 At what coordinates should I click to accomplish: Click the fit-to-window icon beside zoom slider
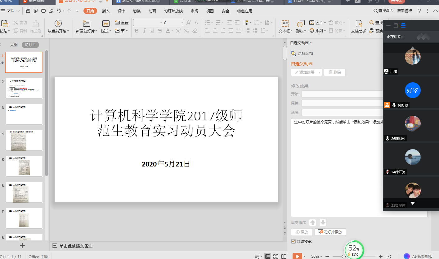[x=389, y=256]
